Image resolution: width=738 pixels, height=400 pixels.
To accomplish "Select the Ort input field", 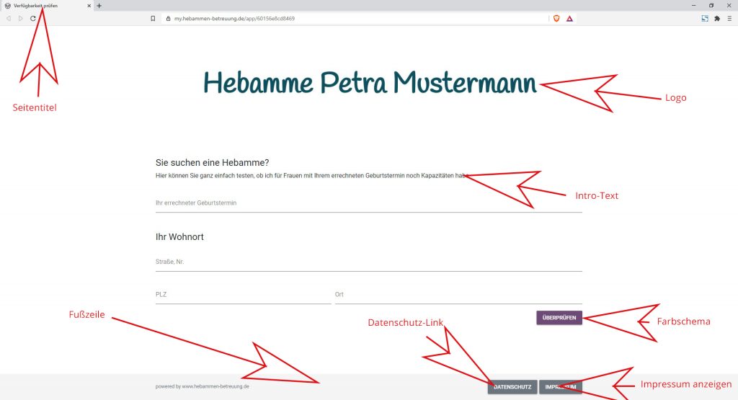I will (x=458, y=295).
